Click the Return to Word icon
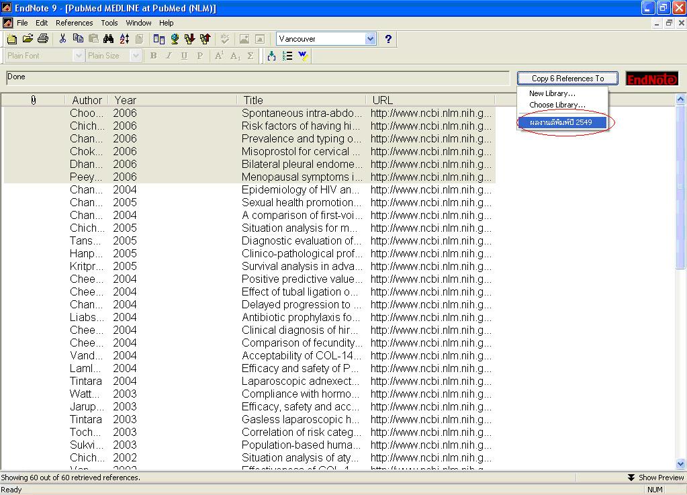The height and width of the screenshot is (495, 687). pos(303,56)
